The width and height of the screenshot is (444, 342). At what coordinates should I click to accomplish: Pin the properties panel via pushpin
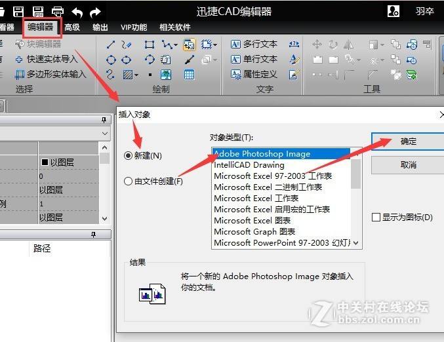tap(104, 120)
